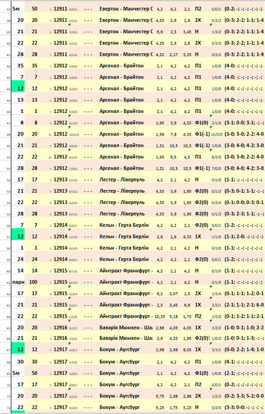This screenshot has width=265, height=414.
Task: Click the '1X' cell in row 57
Action: (198, 237)
